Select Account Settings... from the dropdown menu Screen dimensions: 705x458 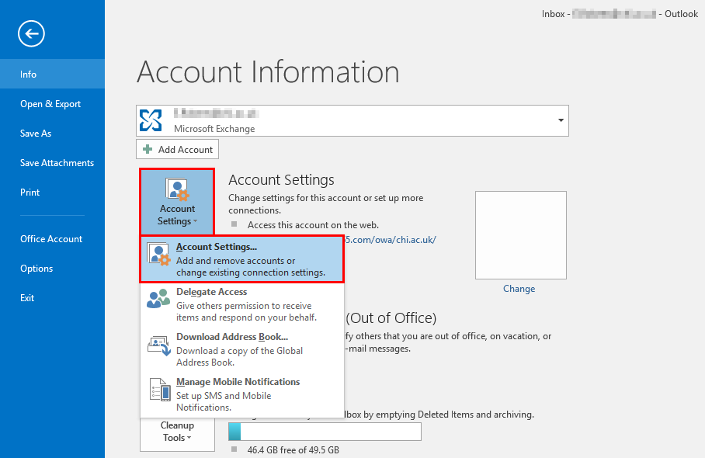tap(242, 259)
